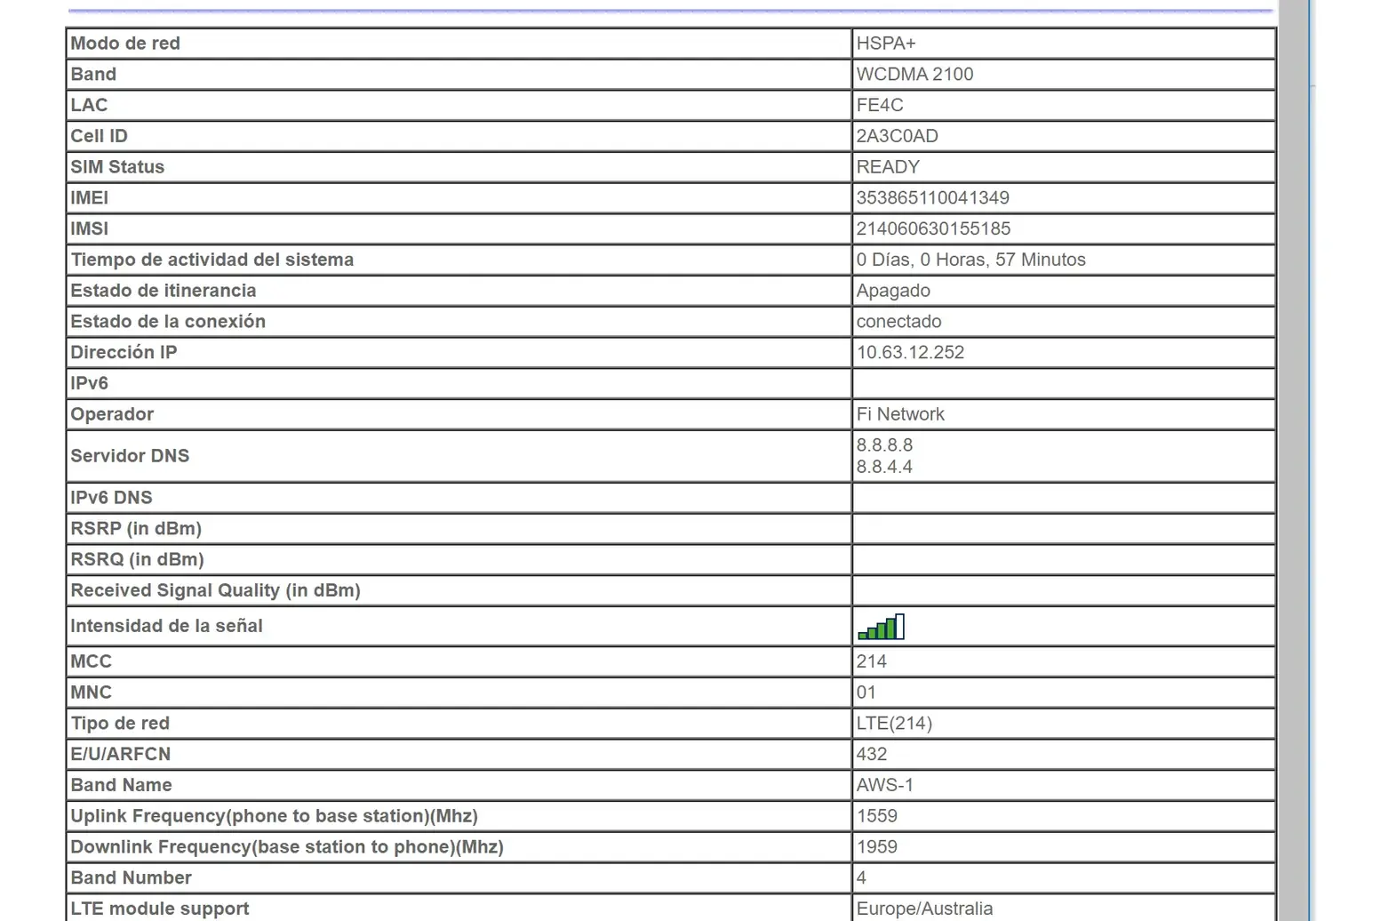
Task: Click the Uplink Frequency label
Action: click(275, 816)
